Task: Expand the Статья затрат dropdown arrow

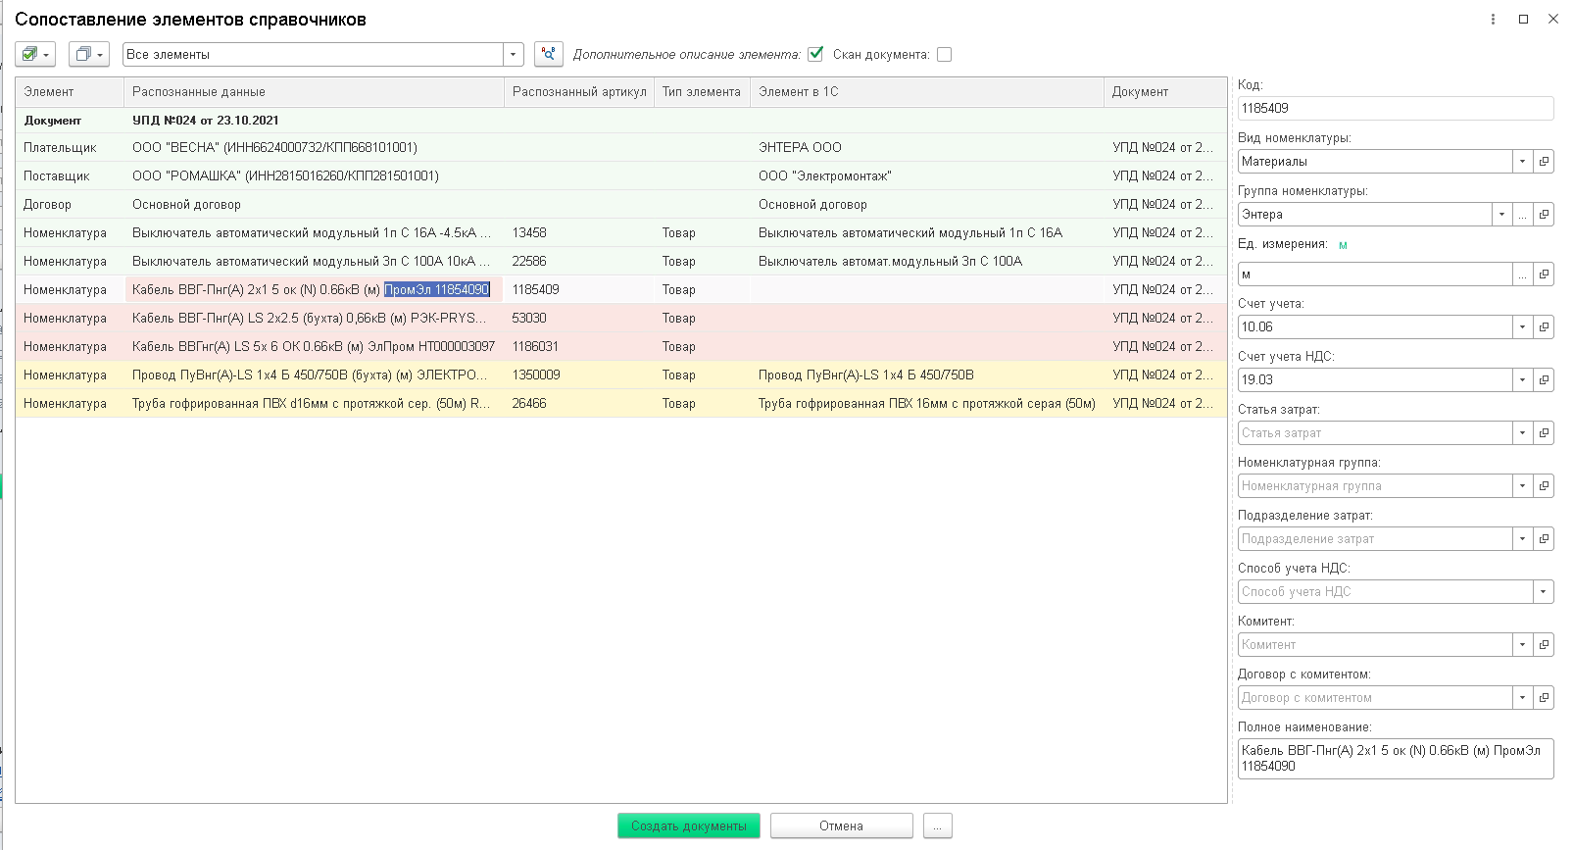Action: [x=1522, y=432]
